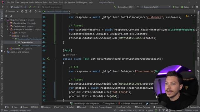
Task: Locate the opened file in Solution explorer
Action: (x=22, y=12)
